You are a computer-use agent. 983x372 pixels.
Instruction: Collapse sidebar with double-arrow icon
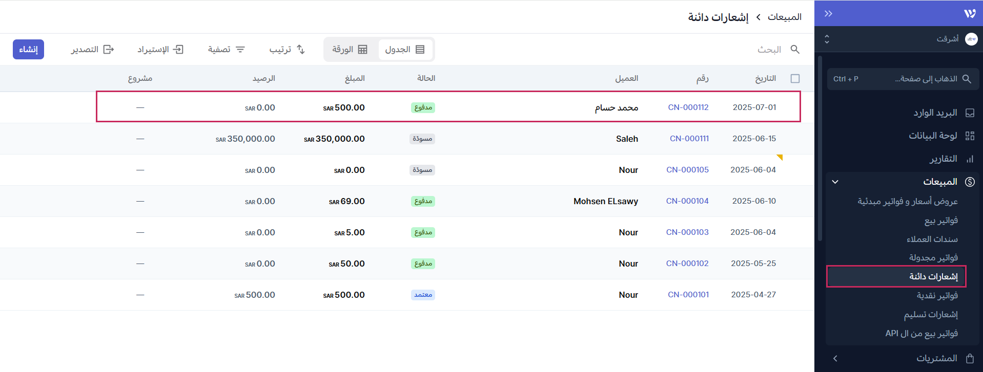(828, 13)
